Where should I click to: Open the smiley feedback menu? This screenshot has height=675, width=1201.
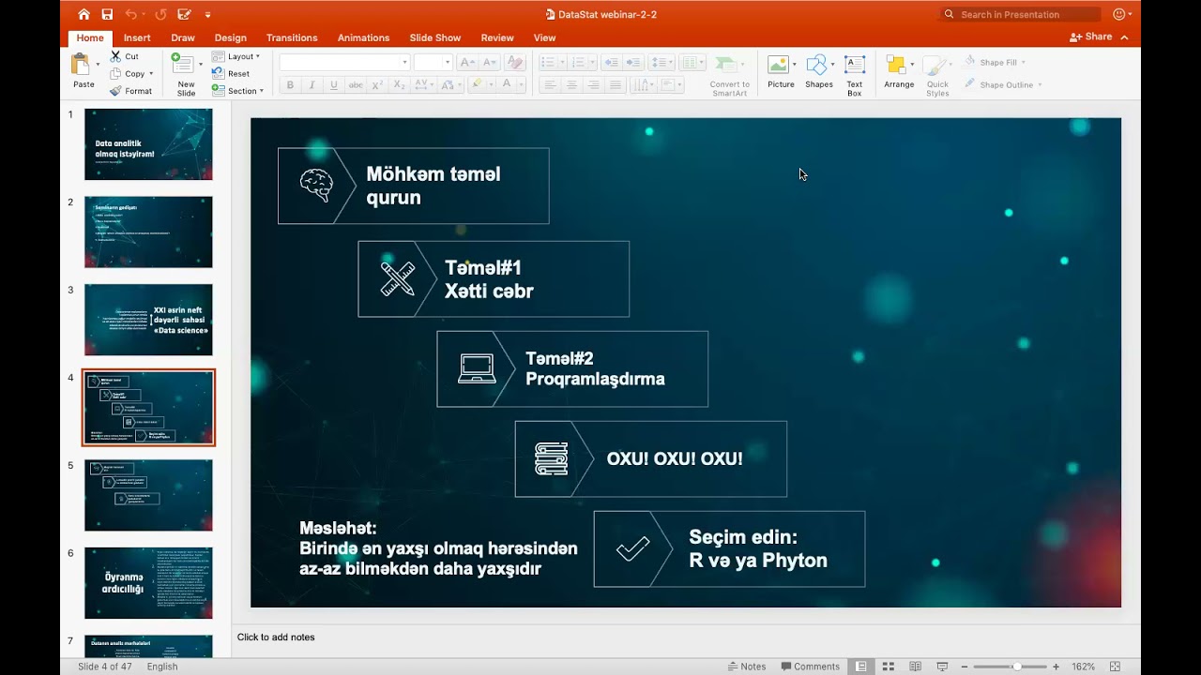pyautogui.click(x=1121, y=14)
